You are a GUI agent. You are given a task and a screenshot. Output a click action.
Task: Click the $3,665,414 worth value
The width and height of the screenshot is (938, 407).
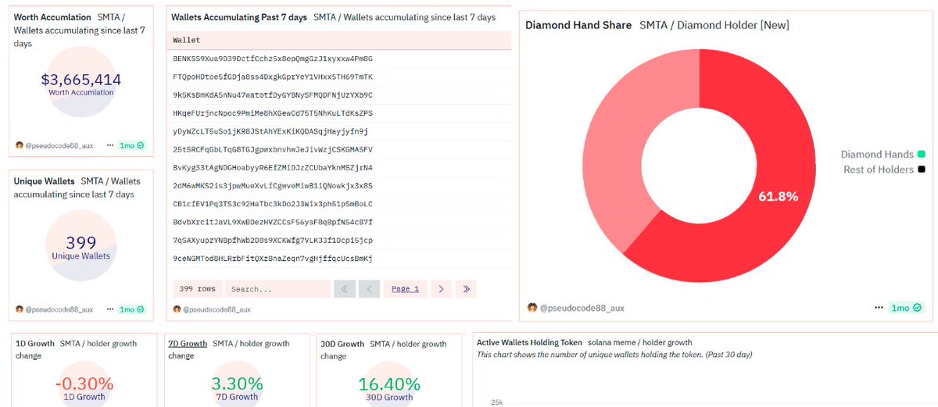pos(81,79)
